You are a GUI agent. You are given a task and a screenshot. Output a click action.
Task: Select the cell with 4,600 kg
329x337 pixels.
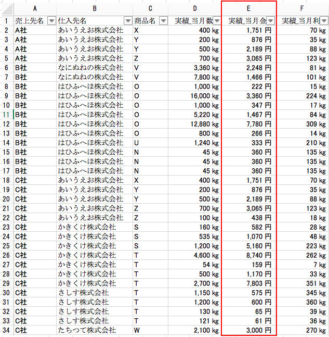coord(195,255)
